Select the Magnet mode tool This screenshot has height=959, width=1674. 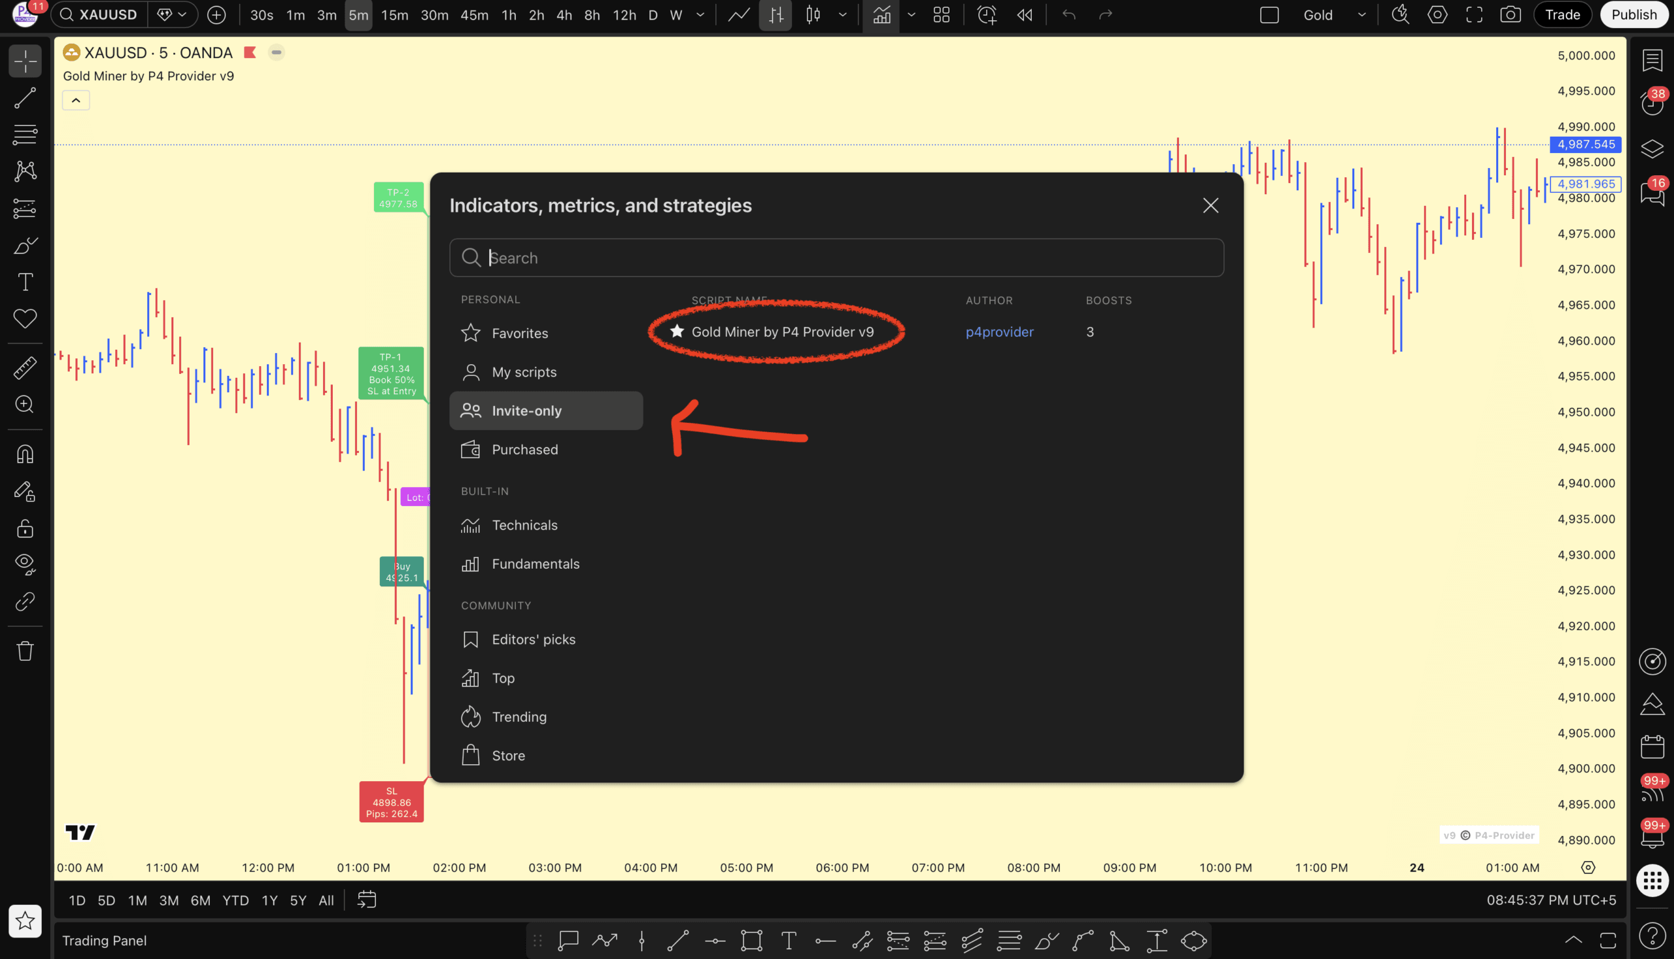pyautogui.click(x=25, y=454)
